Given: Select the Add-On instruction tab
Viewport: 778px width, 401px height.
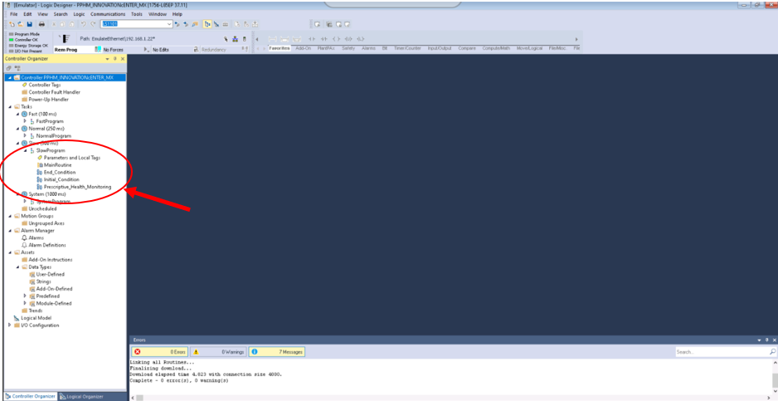Looking at the screenshot, I should pyautogui.click(x=304, y=48).
